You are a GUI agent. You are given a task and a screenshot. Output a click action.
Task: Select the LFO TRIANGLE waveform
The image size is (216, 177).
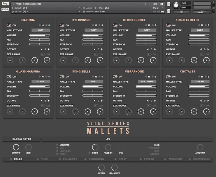154,148
